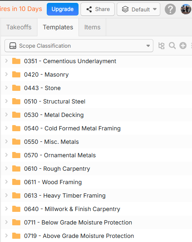The height and width of the screenshot is (242, 192).
Task: Open the Default layers dropdown
Action: 138,9
